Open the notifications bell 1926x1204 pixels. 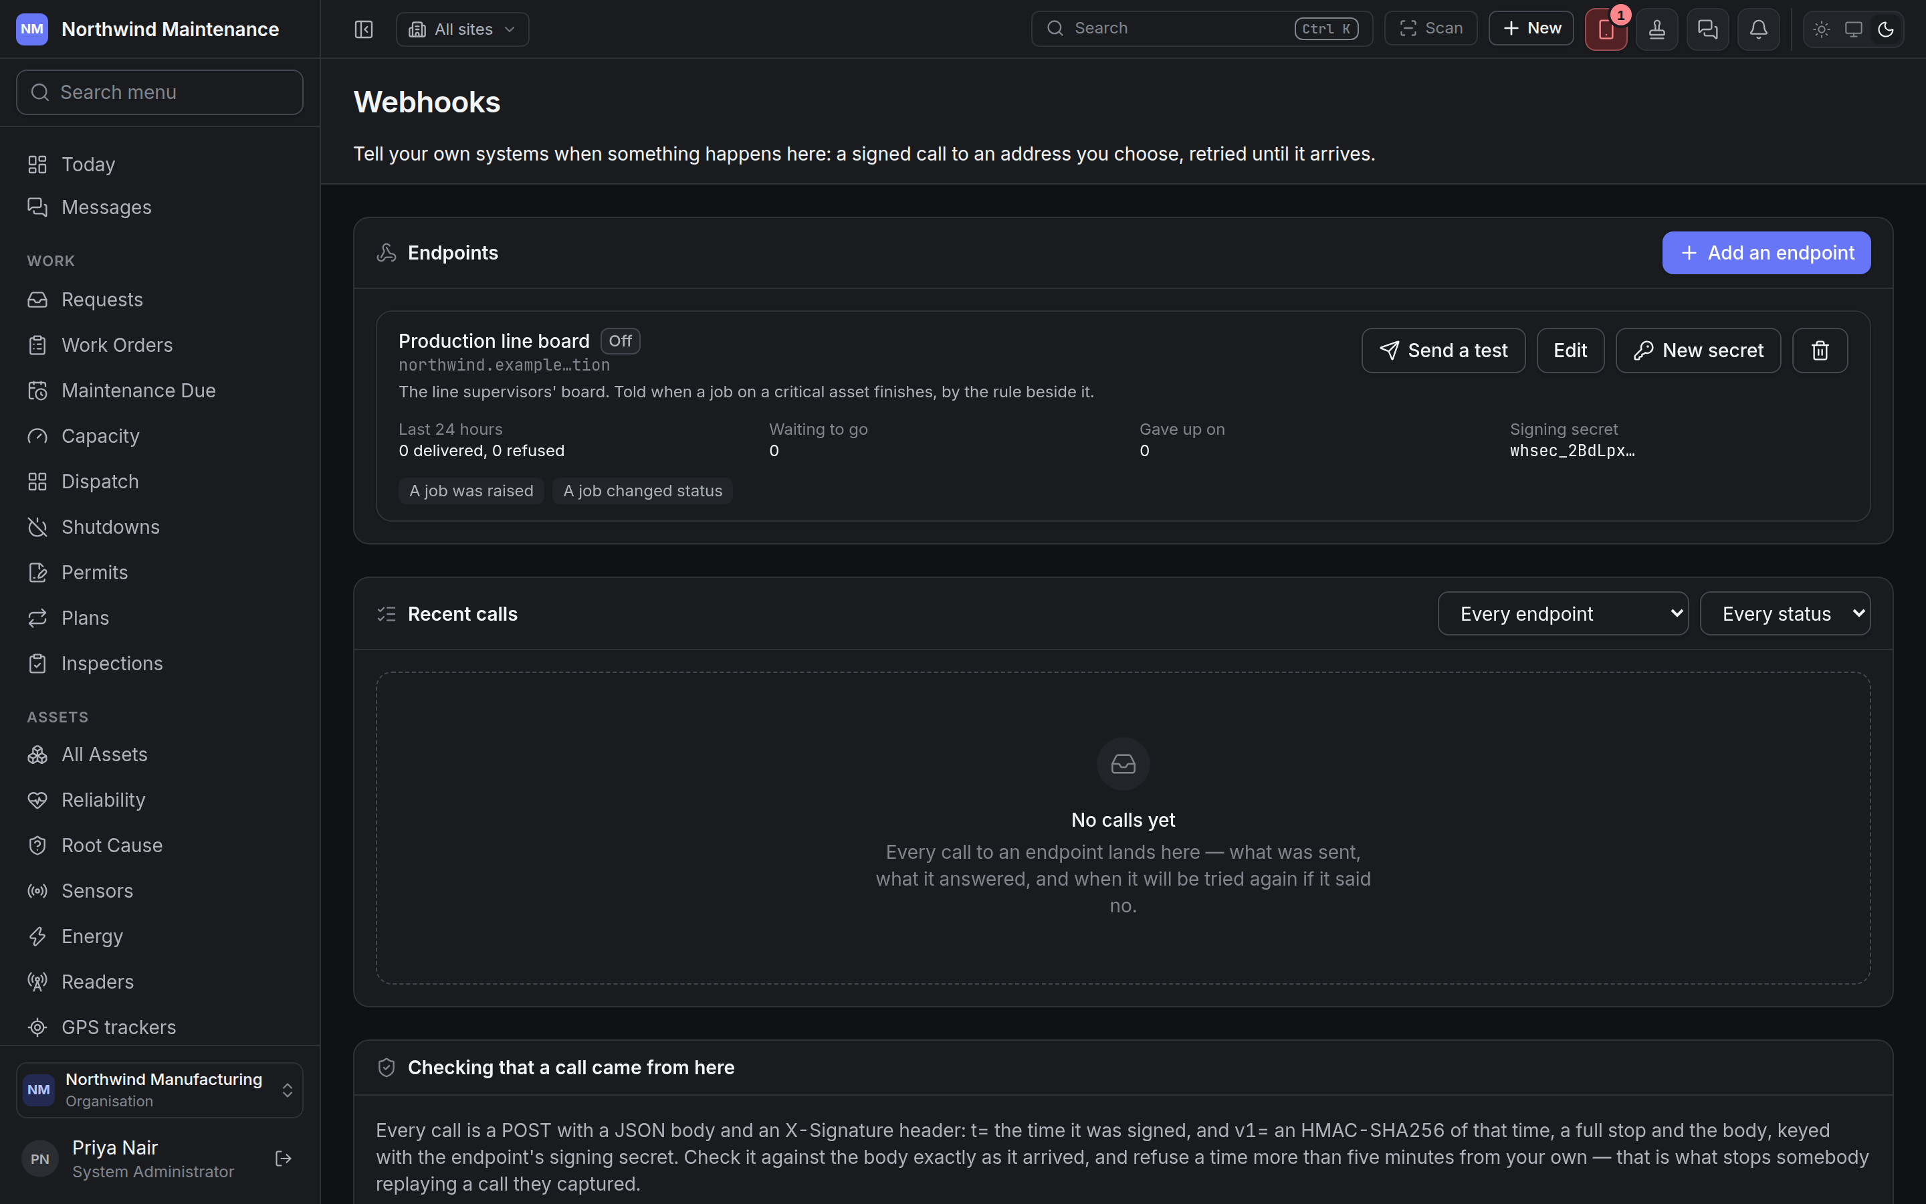1759,29
